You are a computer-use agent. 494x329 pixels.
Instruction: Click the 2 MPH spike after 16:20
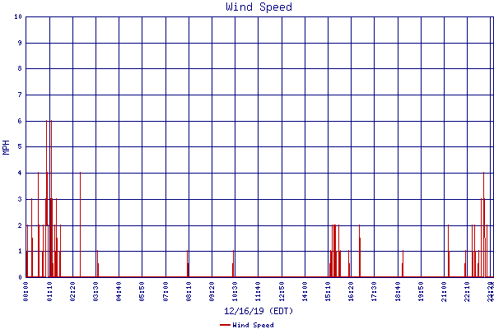tap(360, 251)
